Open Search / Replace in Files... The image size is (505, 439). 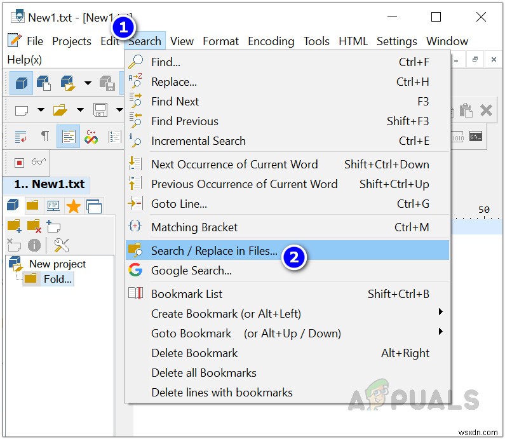pos(287,250)
